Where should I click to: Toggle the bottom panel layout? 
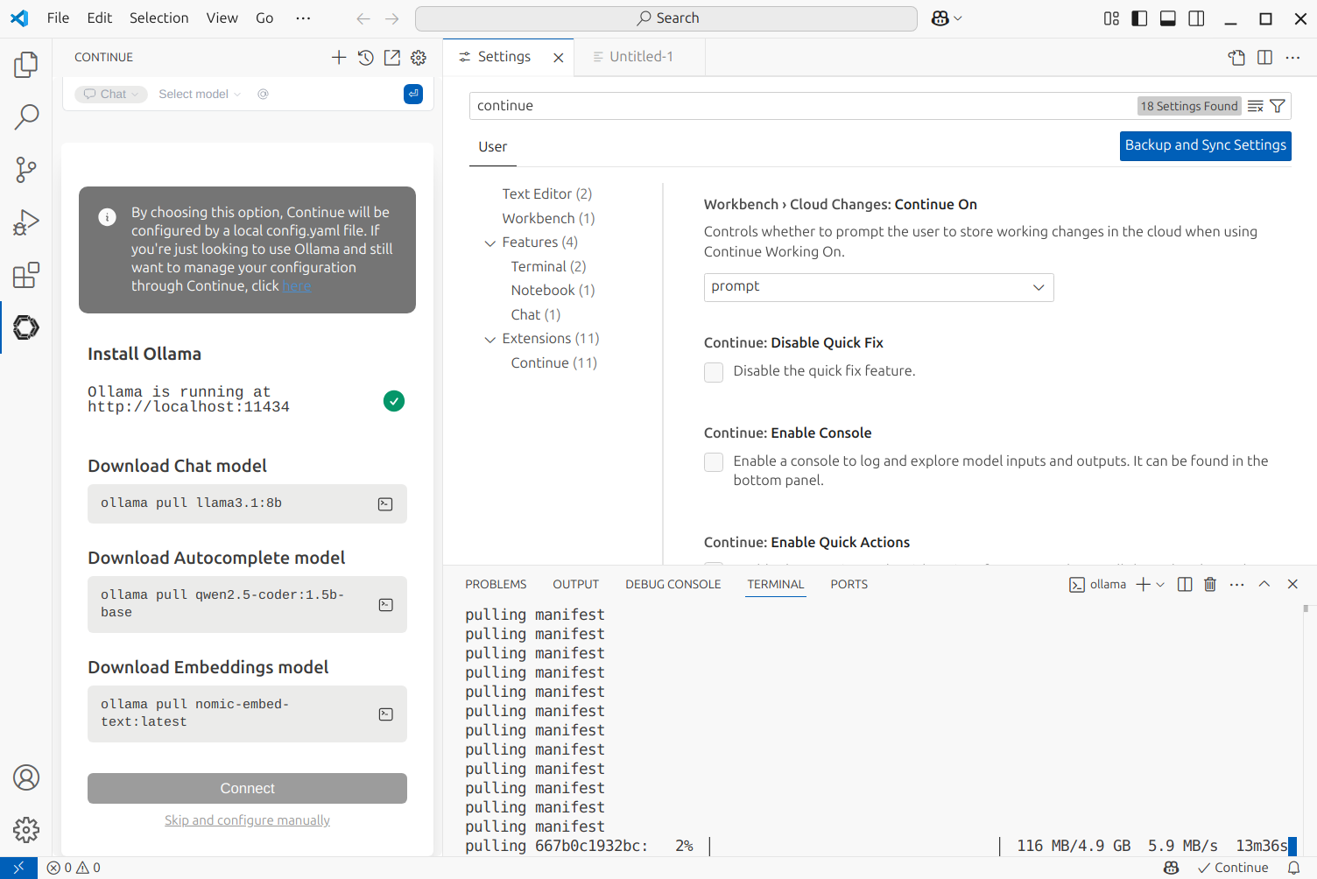coord(1167,18)
